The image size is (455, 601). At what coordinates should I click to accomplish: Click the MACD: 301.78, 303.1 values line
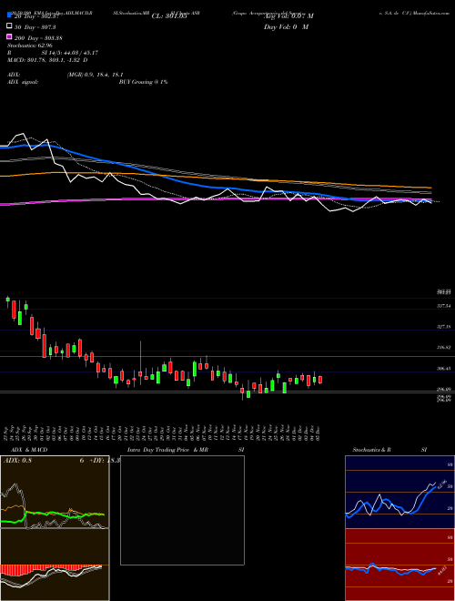(x=47, y=60)
